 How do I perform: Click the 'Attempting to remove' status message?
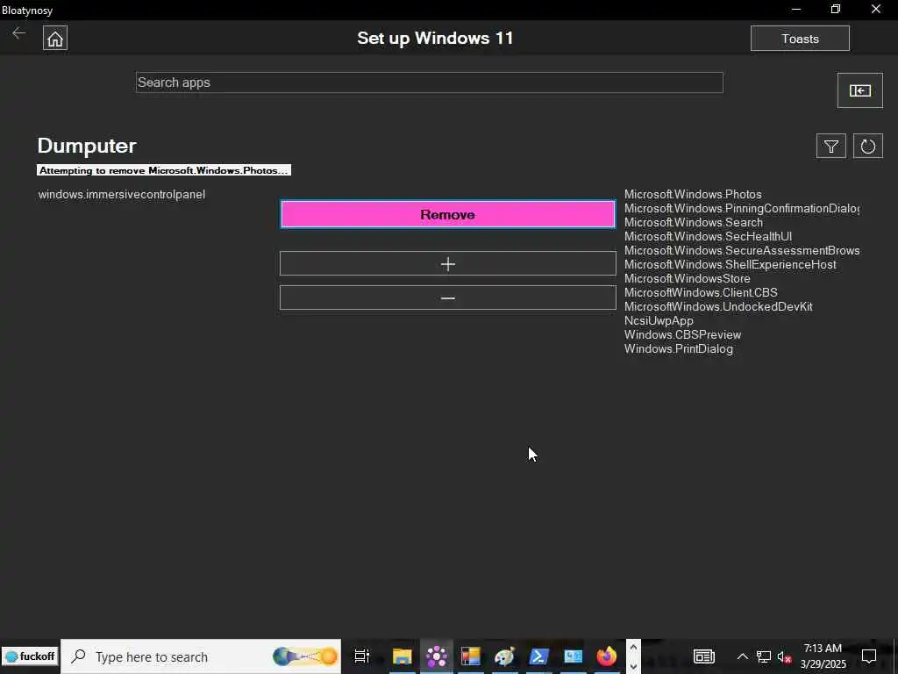(x=164, y=170)
